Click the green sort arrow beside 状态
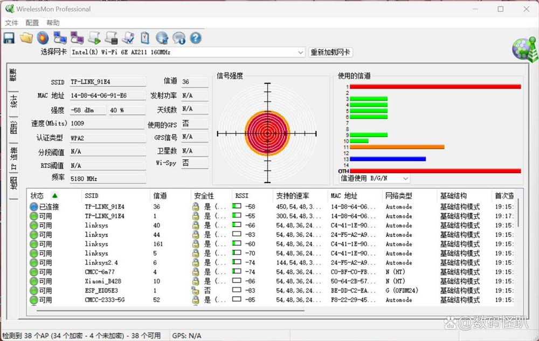This screenshot has width=539, height=341. click(54, 195)
